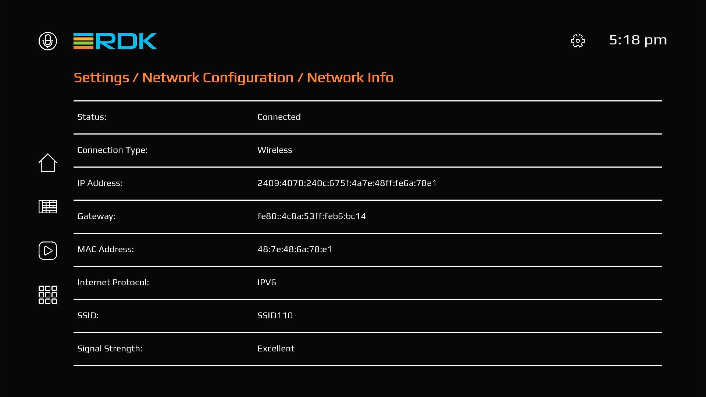Click the IP Address label
This screenshot has height=397, width=706.
[100, 183]
